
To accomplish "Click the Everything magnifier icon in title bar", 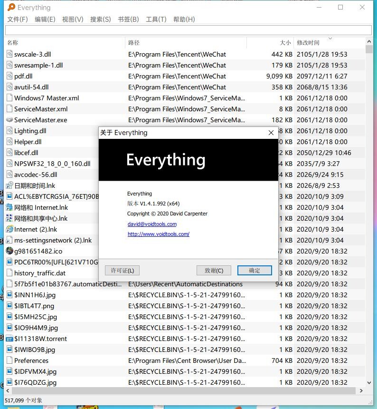I will 11,7.
